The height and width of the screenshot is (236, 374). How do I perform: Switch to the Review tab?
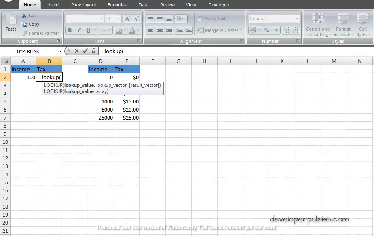pos(167,5)
